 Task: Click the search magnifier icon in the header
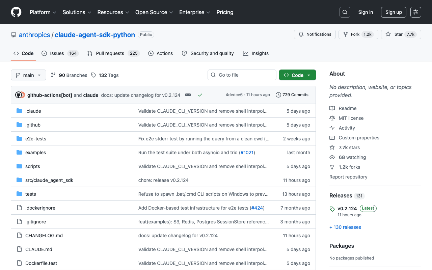tap(345, 12)
